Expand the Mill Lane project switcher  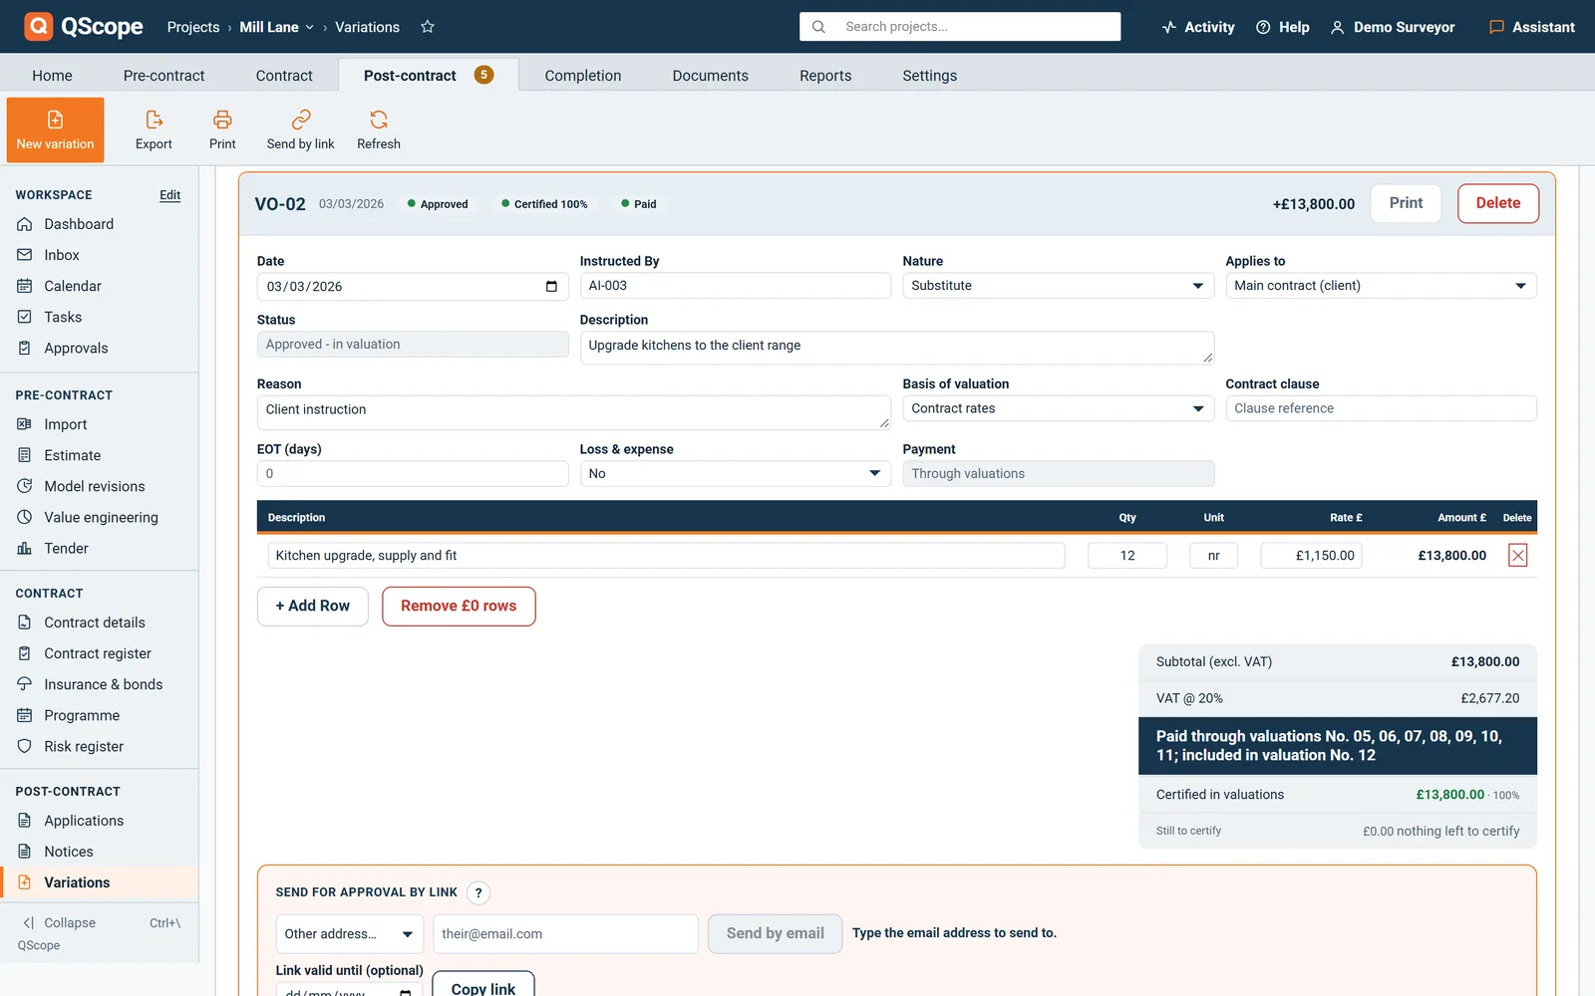tap(277, 27)
